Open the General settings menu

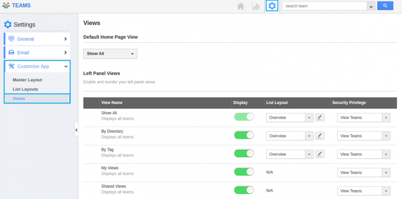[37, 39]
